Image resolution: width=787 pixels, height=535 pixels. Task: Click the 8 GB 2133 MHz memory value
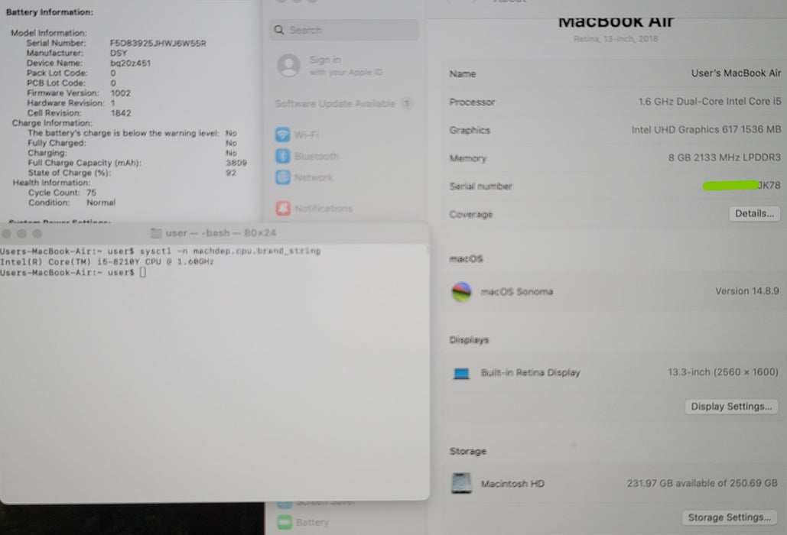(724, 157)
